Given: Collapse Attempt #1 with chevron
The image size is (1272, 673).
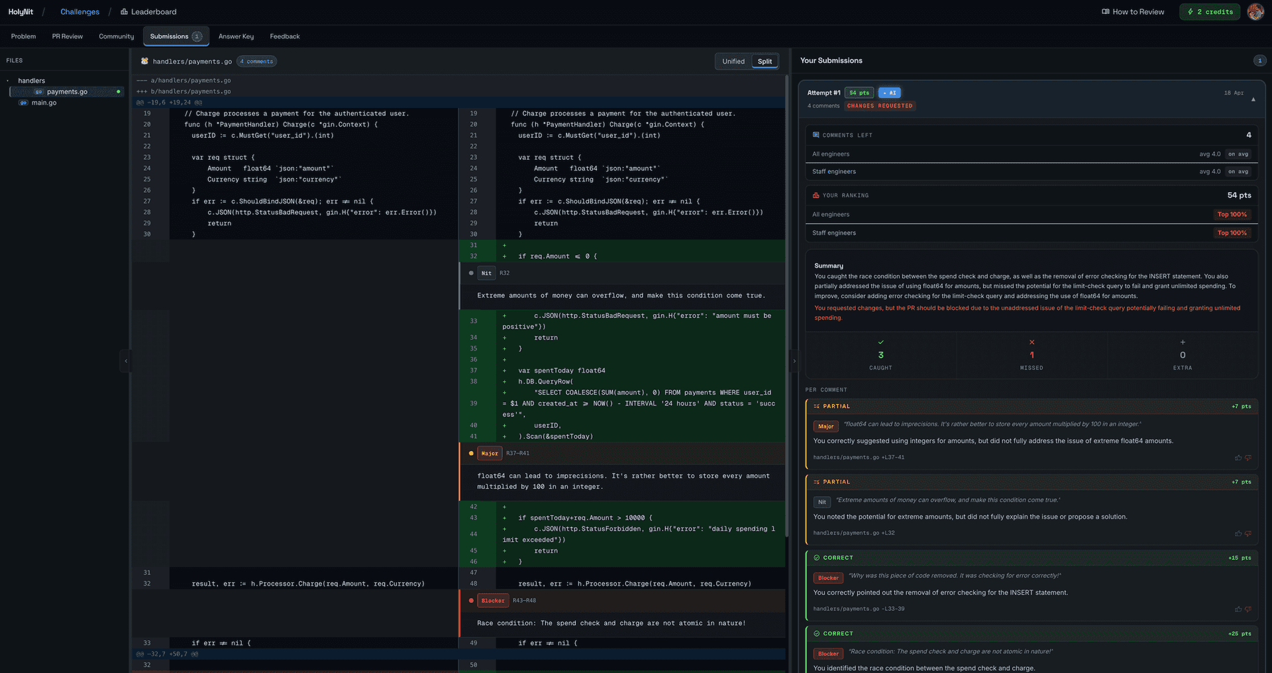Looking at the screenshot, I should point(1253,99).
